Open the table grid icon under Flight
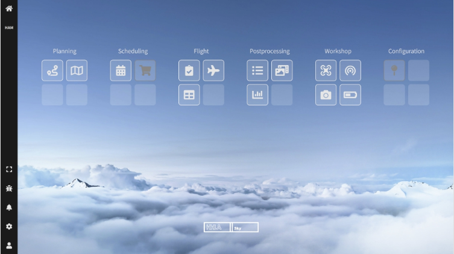Screen dimensions: 454x254 [x=189, y=94]
